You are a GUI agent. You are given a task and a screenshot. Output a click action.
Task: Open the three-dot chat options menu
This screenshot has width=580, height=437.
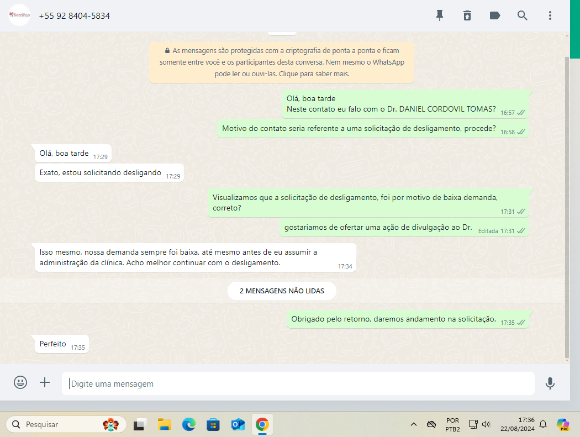pyautogui.click(x=550, y=15)
